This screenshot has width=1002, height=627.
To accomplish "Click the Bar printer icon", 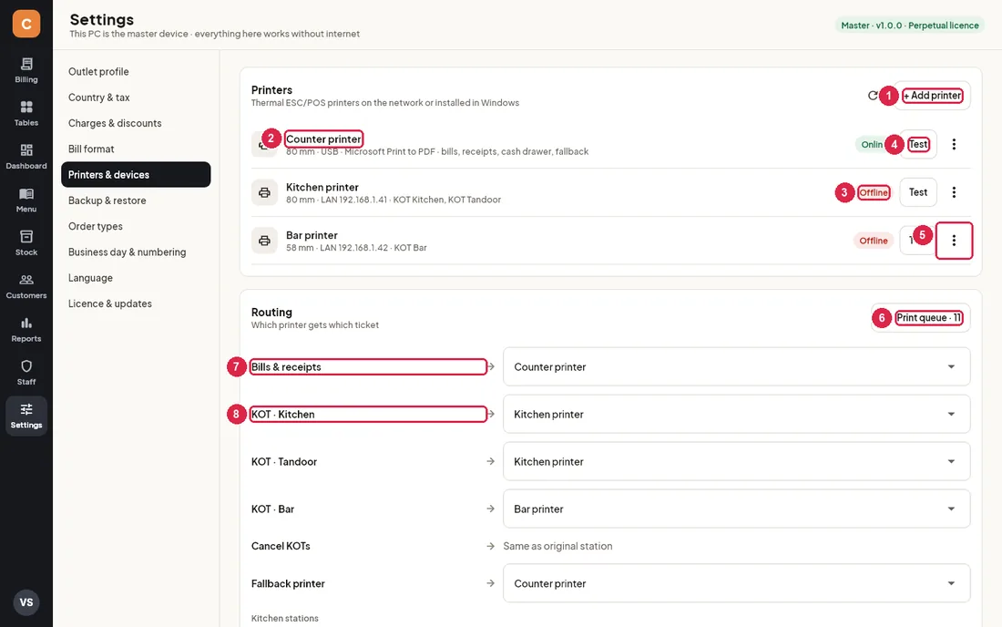I will 264,241.
